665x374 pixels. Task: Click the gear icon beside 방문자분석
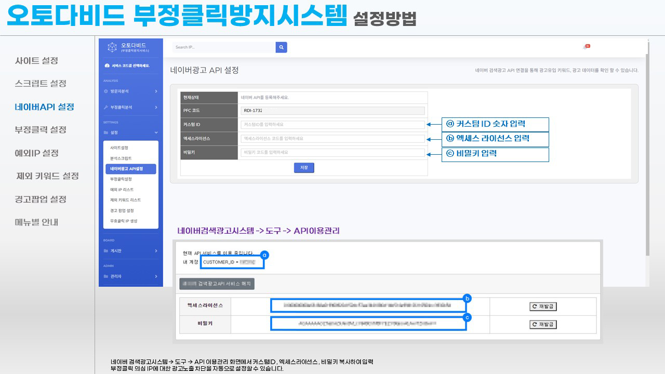pyautogui.click(x=106, y=91)
